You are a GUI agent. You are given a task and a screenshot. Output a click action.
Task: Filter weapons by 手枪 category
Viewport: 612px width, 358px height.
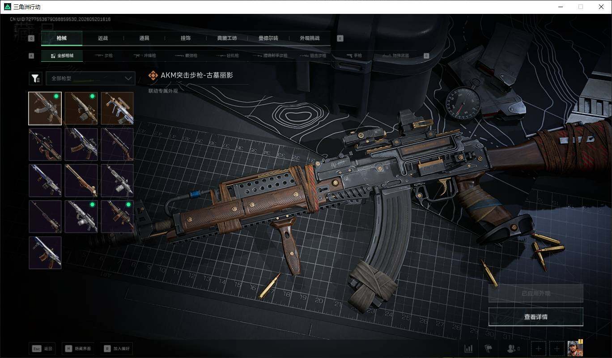click(354, 56)
